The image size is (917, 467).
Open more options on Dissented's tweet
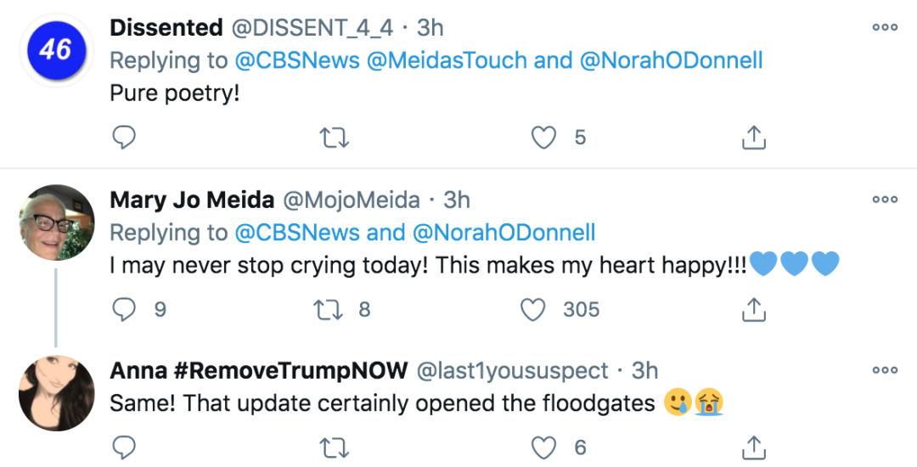[x=885, y=27]
